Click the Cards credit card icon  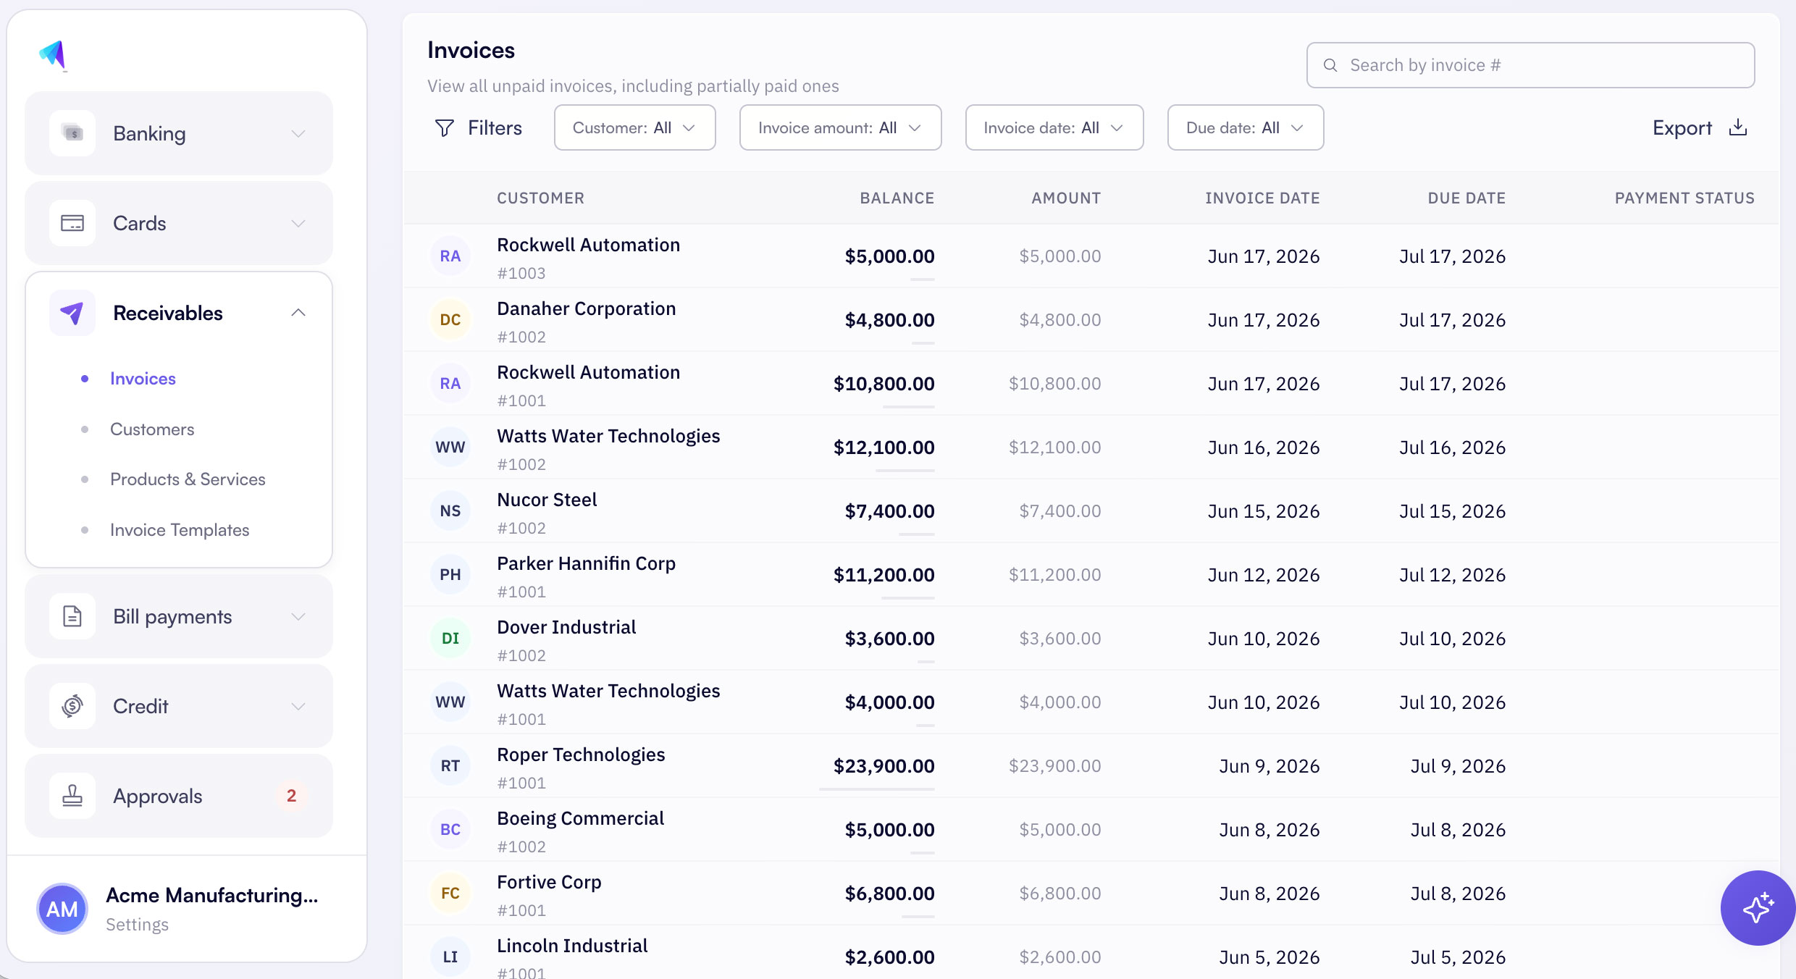coord(72,223)
